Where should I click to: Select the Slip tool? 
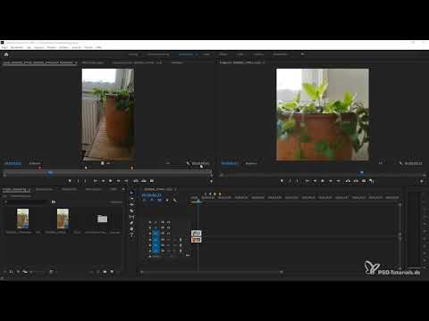click(132, 218)
